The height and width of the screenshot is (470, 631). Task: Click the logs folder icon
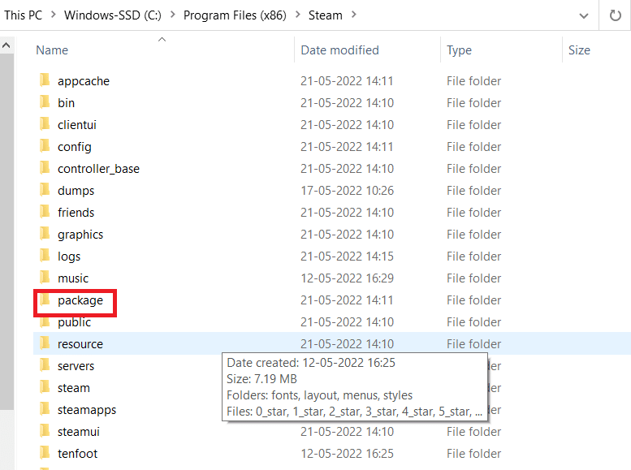45,256
